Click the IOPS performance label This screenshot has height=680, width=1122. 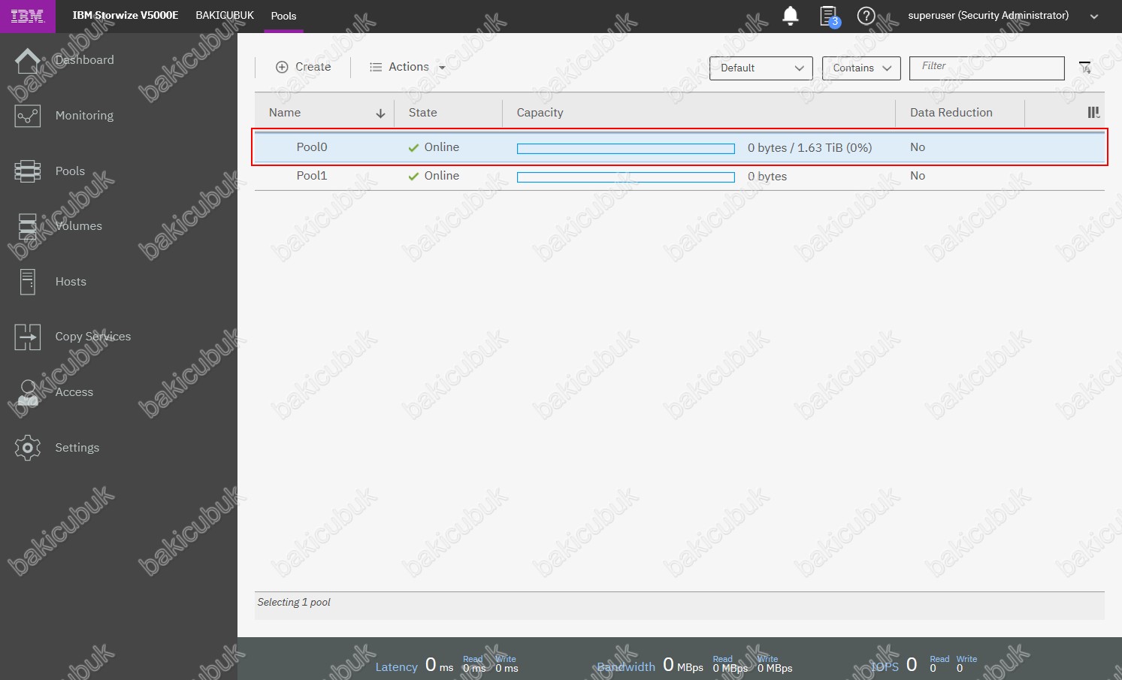point(885,666)
